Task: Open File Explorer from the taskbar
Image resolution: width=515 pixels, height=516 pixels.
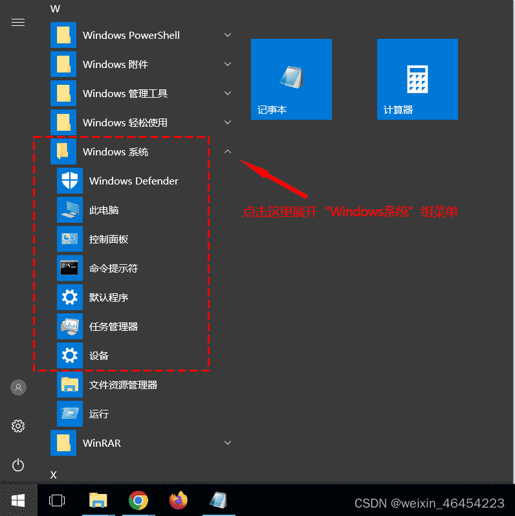Action: click(x=98, y=500)
